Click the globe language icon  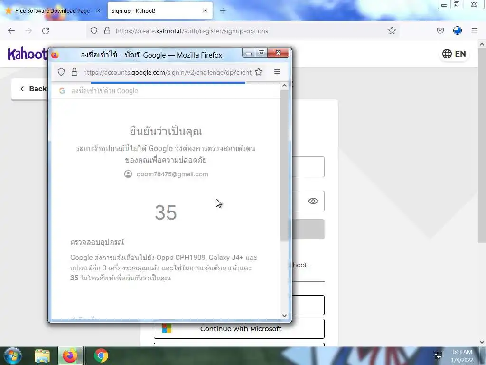[x=447, y=54]
